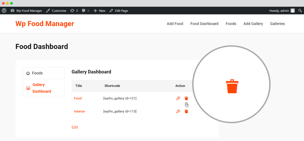Select shortcode [wpfm_gallery id=113]
The height and width of the screenshot is (141, 304).
(120, 111)
